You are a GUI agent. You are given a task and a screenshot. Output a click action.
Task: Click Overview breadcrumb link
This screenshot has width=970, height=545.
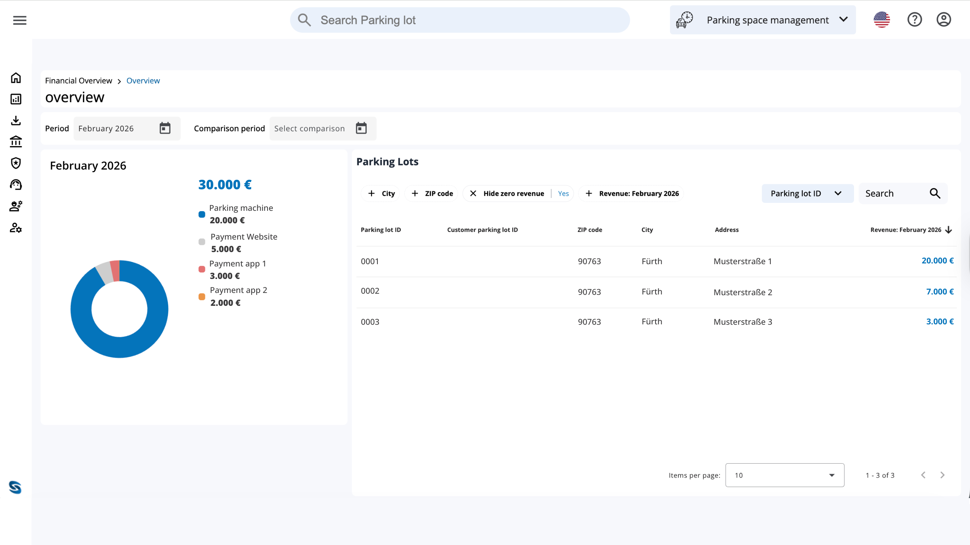[x=143, y=81]
